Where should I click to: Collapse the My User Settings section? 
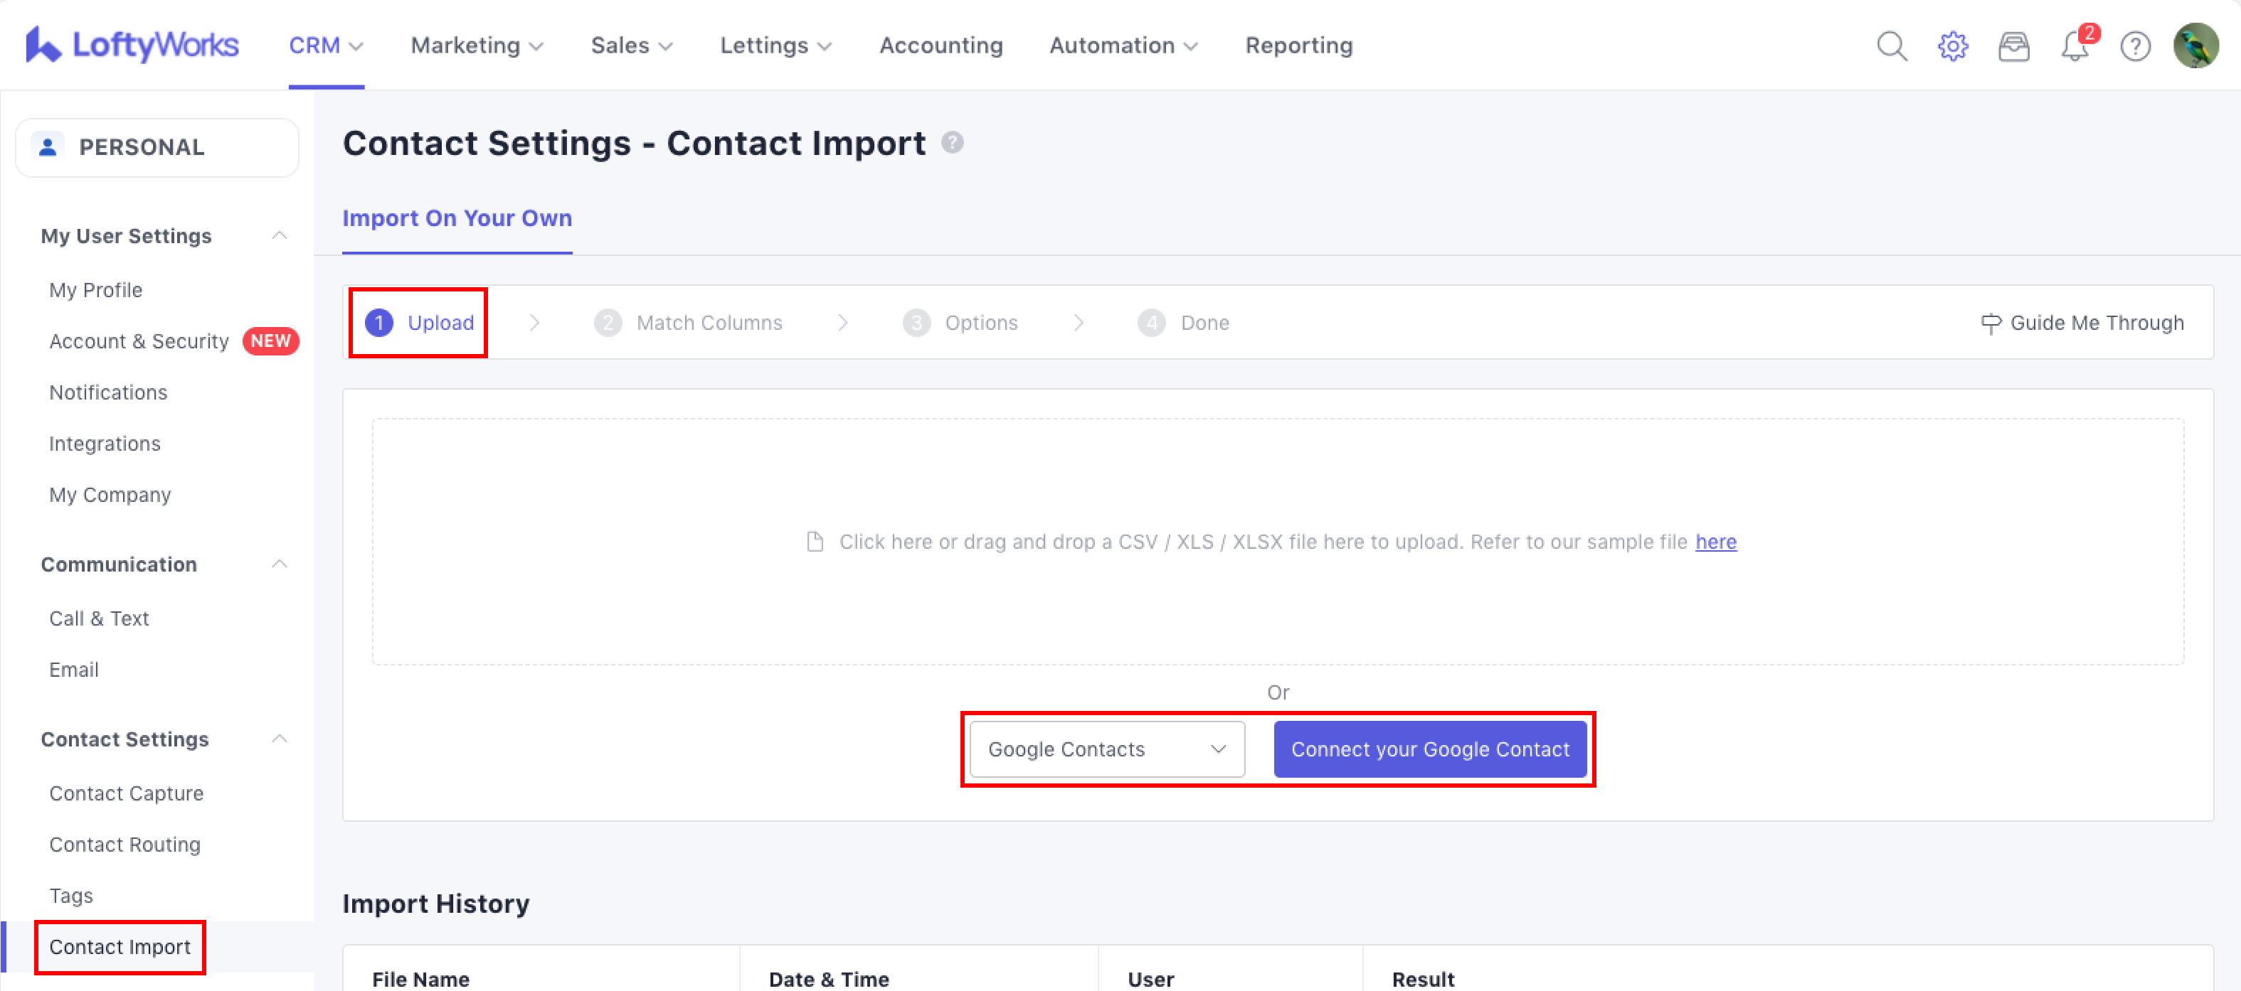click(280, 235)
